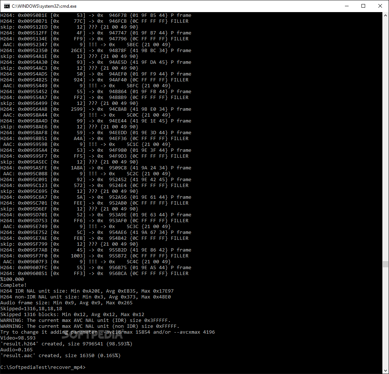Viewport: 389px width, 374px height.
Task: Click the scrollbar up arrow
Action: [x=386, y=15]
